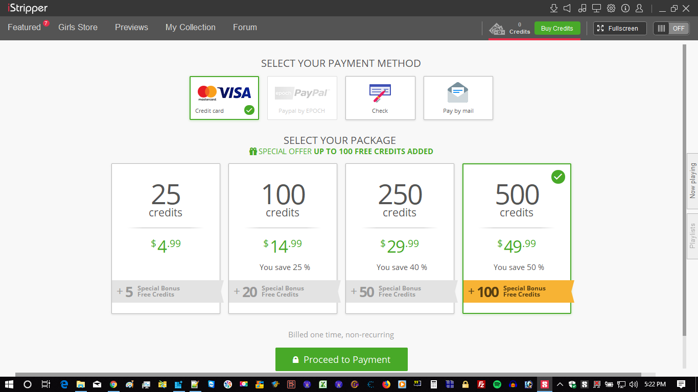Viewport: 698px width, 392px height.
Task: Open the Windows Action Center notifications
Action: pos(681,384)
